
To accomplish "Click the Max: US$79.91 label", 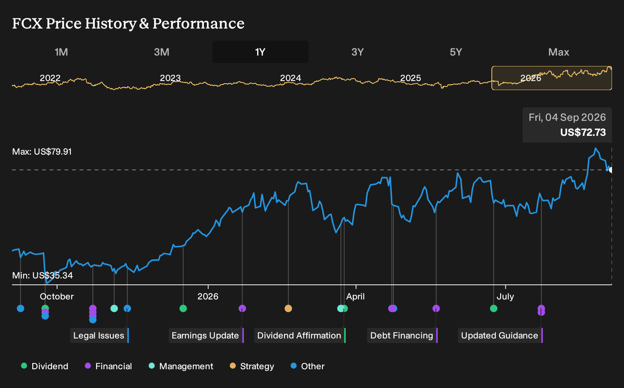I will (x=42, y=152).
